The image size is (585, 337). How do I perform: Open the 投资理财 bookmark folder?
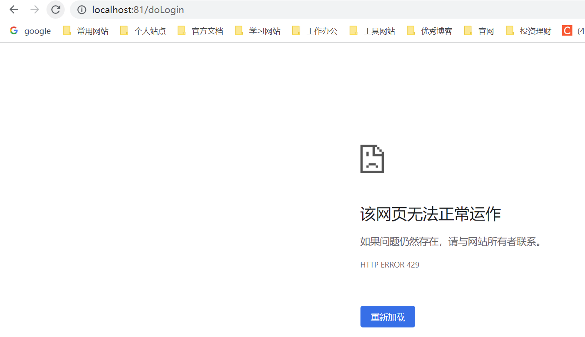tap(529, 31)
